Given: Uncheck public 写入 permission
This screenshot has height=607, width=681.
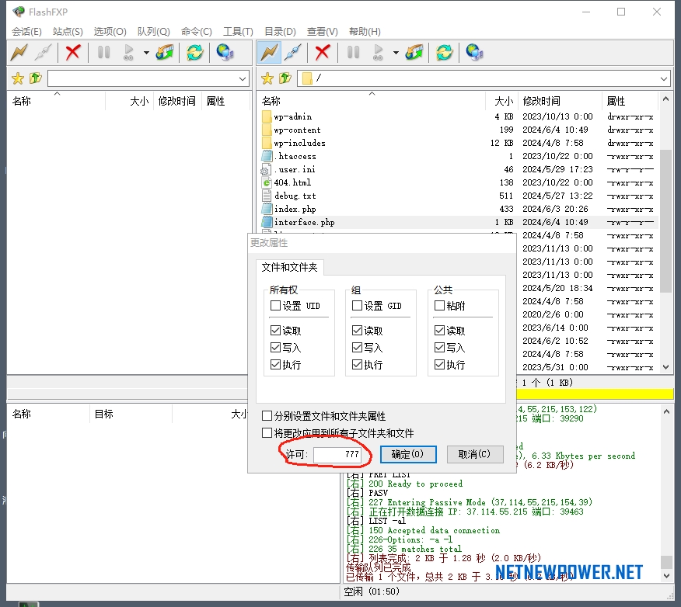Looking at the screenshot, I should click(439, 347).
